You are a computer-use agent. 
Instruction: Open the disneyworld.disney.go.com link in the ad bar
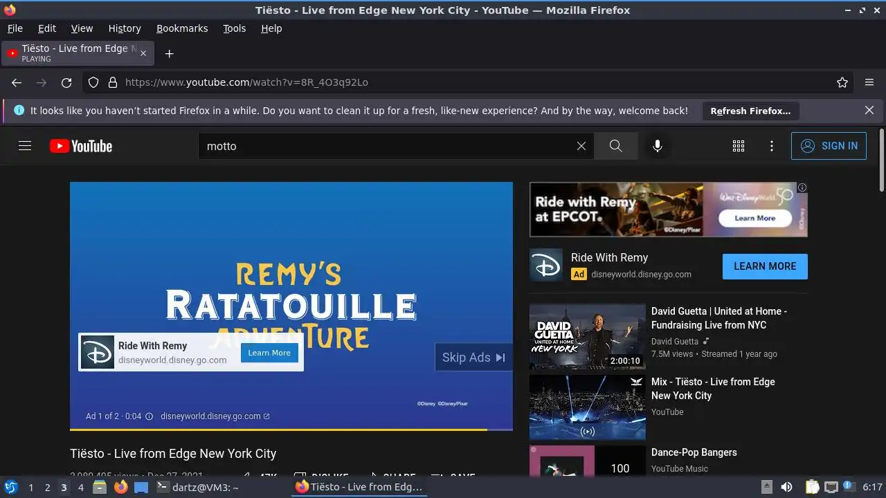(x=215, y=416)
